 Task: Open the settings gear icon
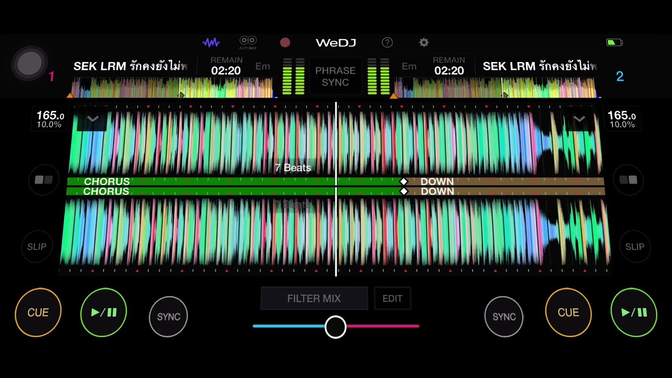tap(424, 43)
